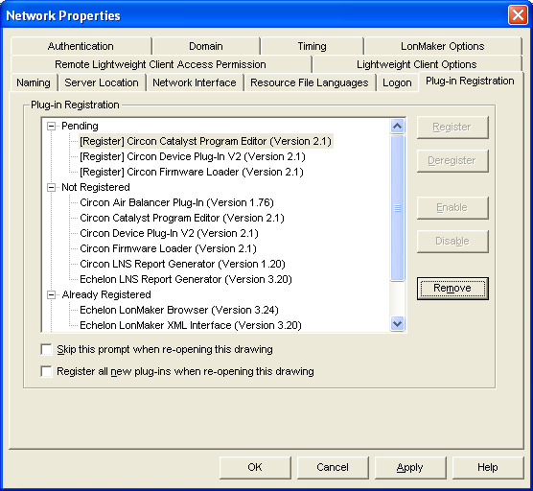Select Circon Air Balancer Plug-In (Version 1.76)
The image size is (533, 491).
(x=176, y=202)
